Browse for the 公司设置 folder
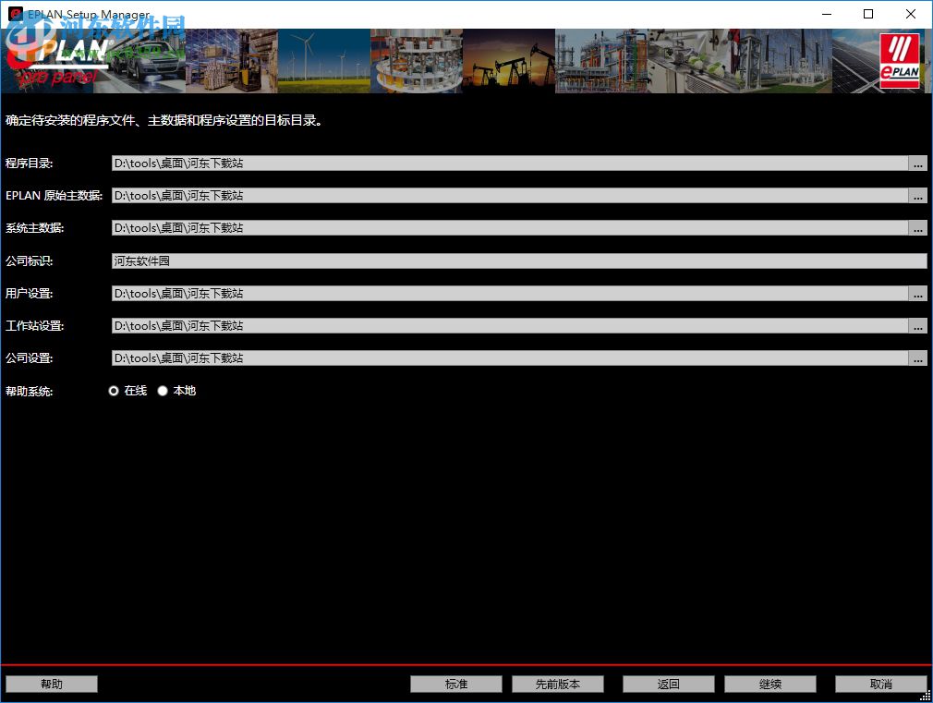The height and width of the screenshot is (703, 933). click(917, 358)
